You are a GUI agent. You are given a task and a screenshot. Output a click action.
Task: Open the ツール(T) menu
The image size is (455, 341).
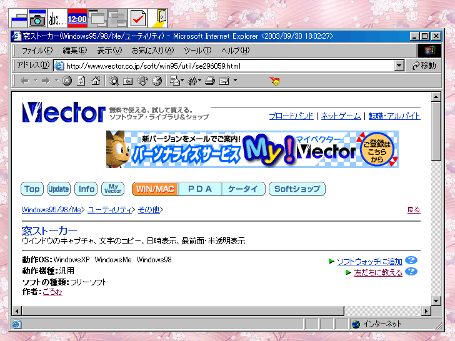[197, 51]
